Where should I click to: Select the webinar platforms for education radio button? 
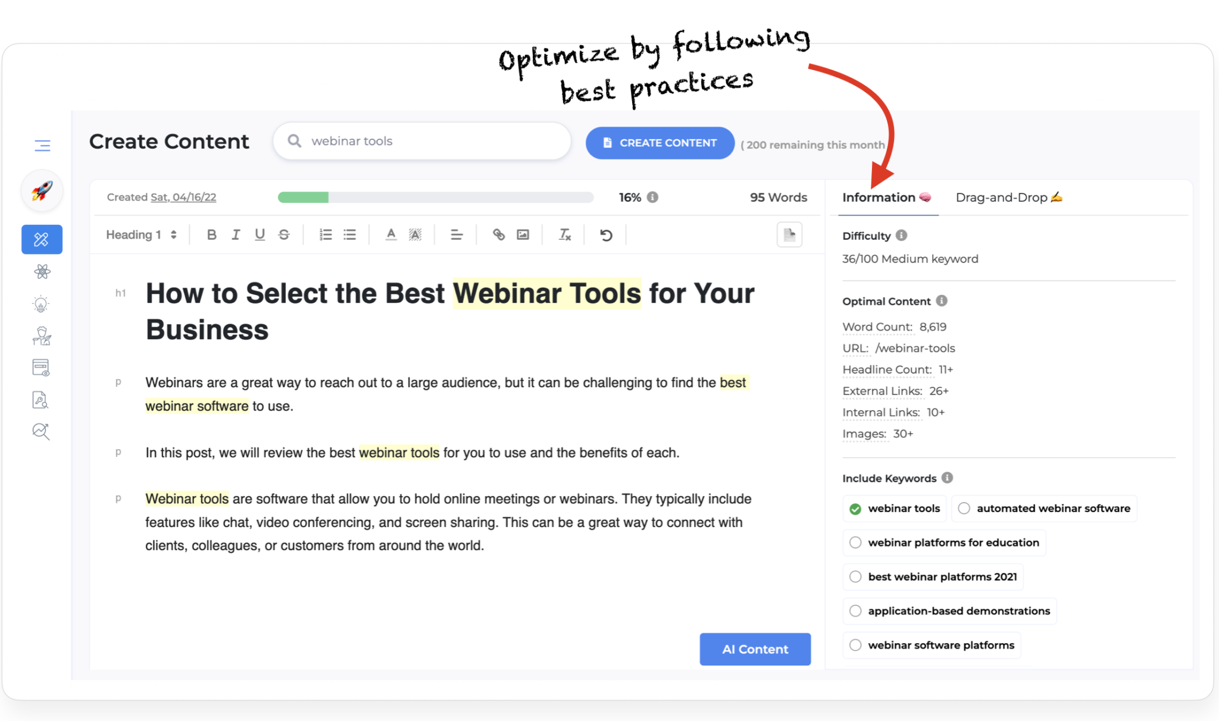tap(857, 541)
